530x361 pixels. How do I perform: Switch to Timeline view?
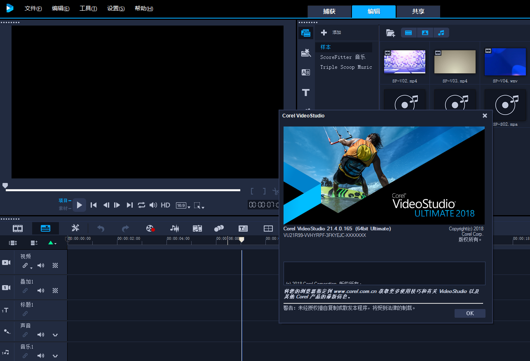point(45,228)
